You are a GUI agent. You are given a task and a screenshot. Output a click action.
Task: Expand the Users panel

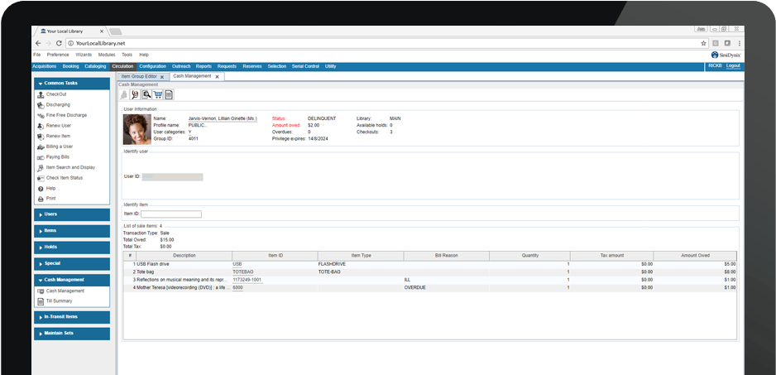pyautogui.click(x=71, y=214)
